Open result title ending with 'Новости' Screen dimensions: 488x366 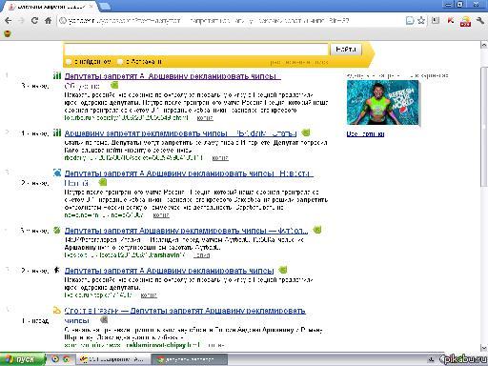[189, 173]
